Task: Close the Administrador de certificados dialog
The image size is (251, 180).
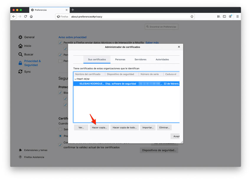Action: click(179, 47)
